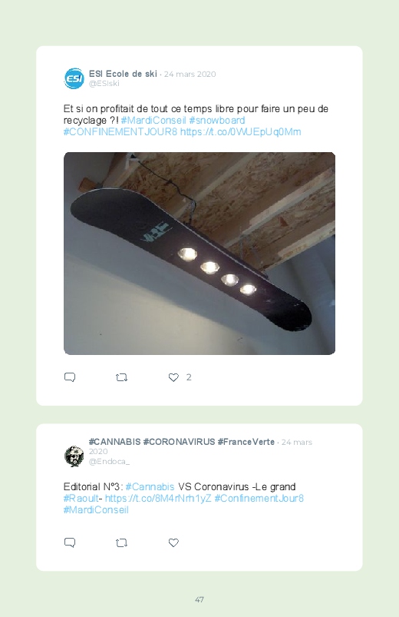Reply to the Cannabis editorial tweet

(70, 542)
